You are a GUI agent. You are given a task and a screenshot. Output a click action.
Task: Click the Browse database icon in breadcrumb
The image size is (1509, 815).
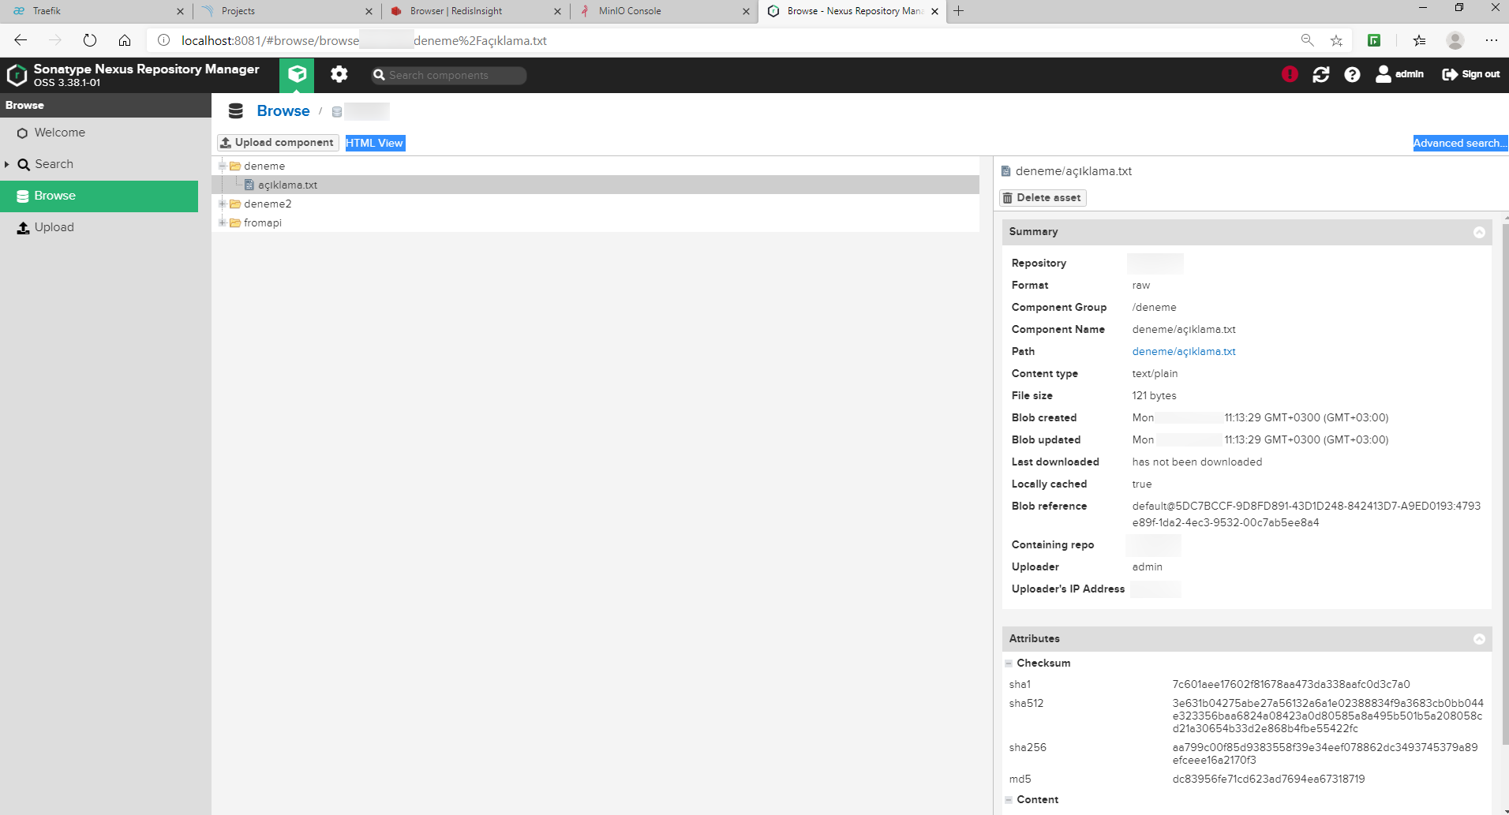[235, 111]
